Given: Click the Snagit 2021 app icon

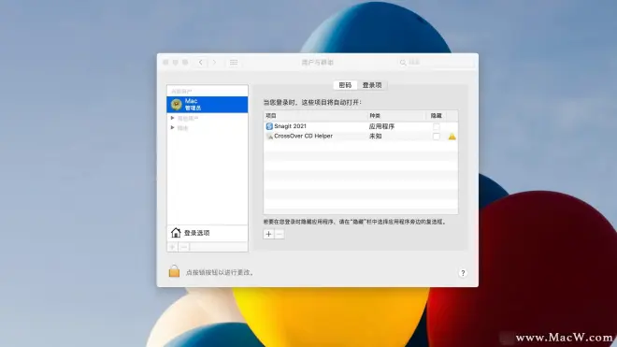Looking at the screenshot, I should [269, 126].
